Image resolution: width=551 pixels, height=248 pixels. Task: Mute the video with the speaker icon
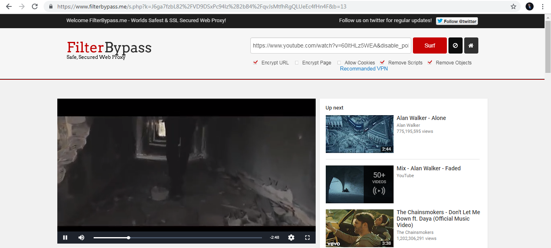(81, 238)
